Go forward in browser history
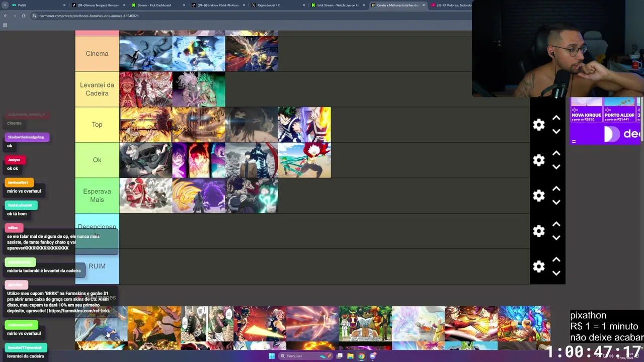The width and height of the screenshot is (644, 362). (14, 16)
